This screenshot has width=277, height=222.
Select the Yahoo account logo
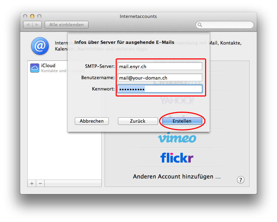click(x=177, y=101)
